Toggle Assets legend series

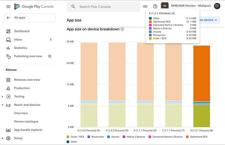pos(113,137)
